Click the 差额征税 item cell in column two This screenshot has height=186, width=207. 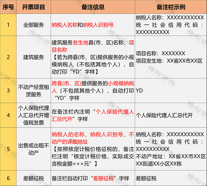click(x=33, y=178)
